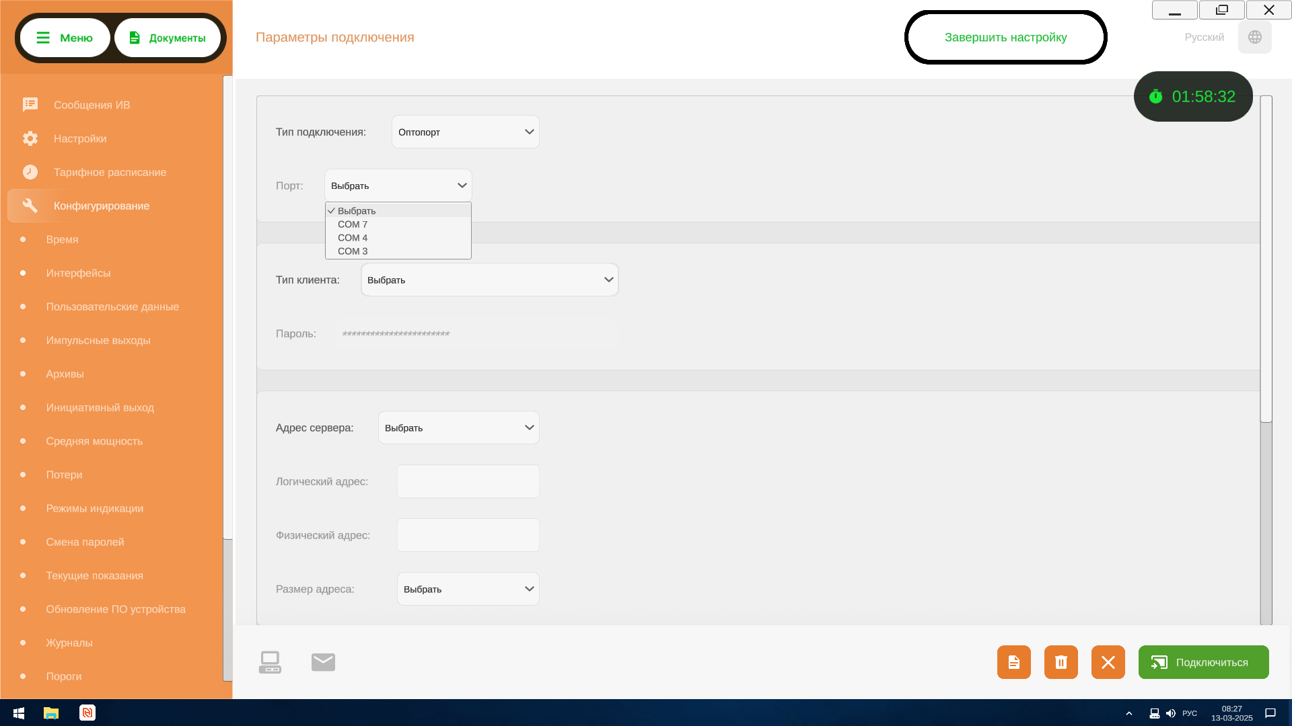Click the envelope mail icon

(x=323, y=662)
